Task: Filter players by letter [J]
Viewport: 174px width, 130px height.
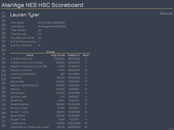Action: 4,58
